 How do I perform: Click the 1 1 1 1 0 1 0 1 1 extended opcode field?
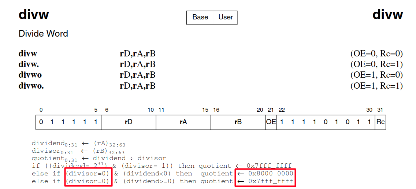click(326, 122)
